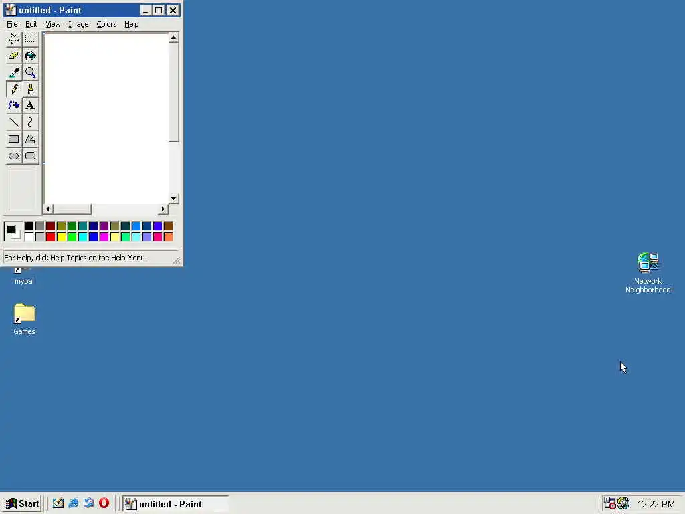This screenshot has width=685, height=514.
Task: Select the Airbrush tool
Action: tap(13, 106)
